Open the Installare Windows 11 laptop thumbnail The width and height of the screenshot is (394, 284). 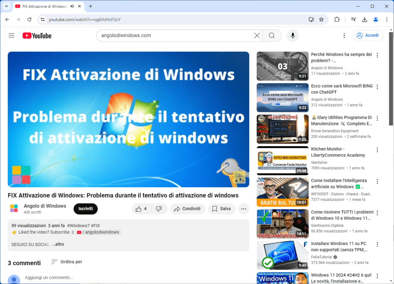pyautogui.click(x=282, y=255)
